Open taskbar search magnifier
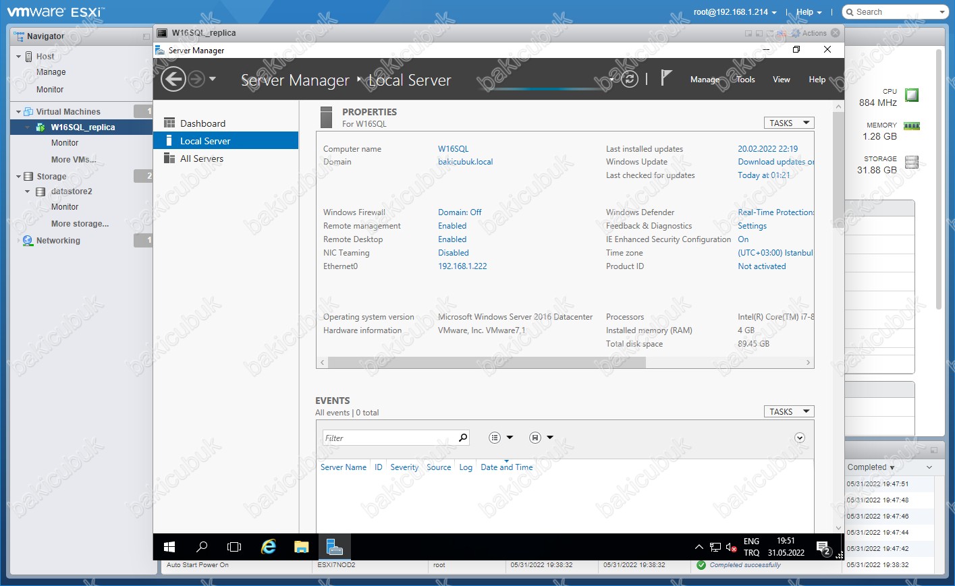This screenshot has width=955, height=586. (202, 547)
